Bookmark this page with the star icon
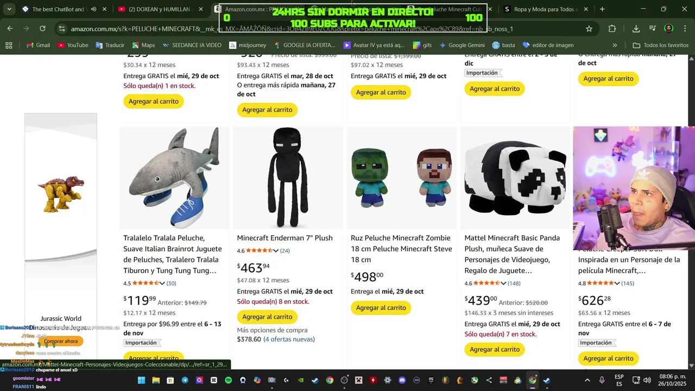 pos(589,28)
